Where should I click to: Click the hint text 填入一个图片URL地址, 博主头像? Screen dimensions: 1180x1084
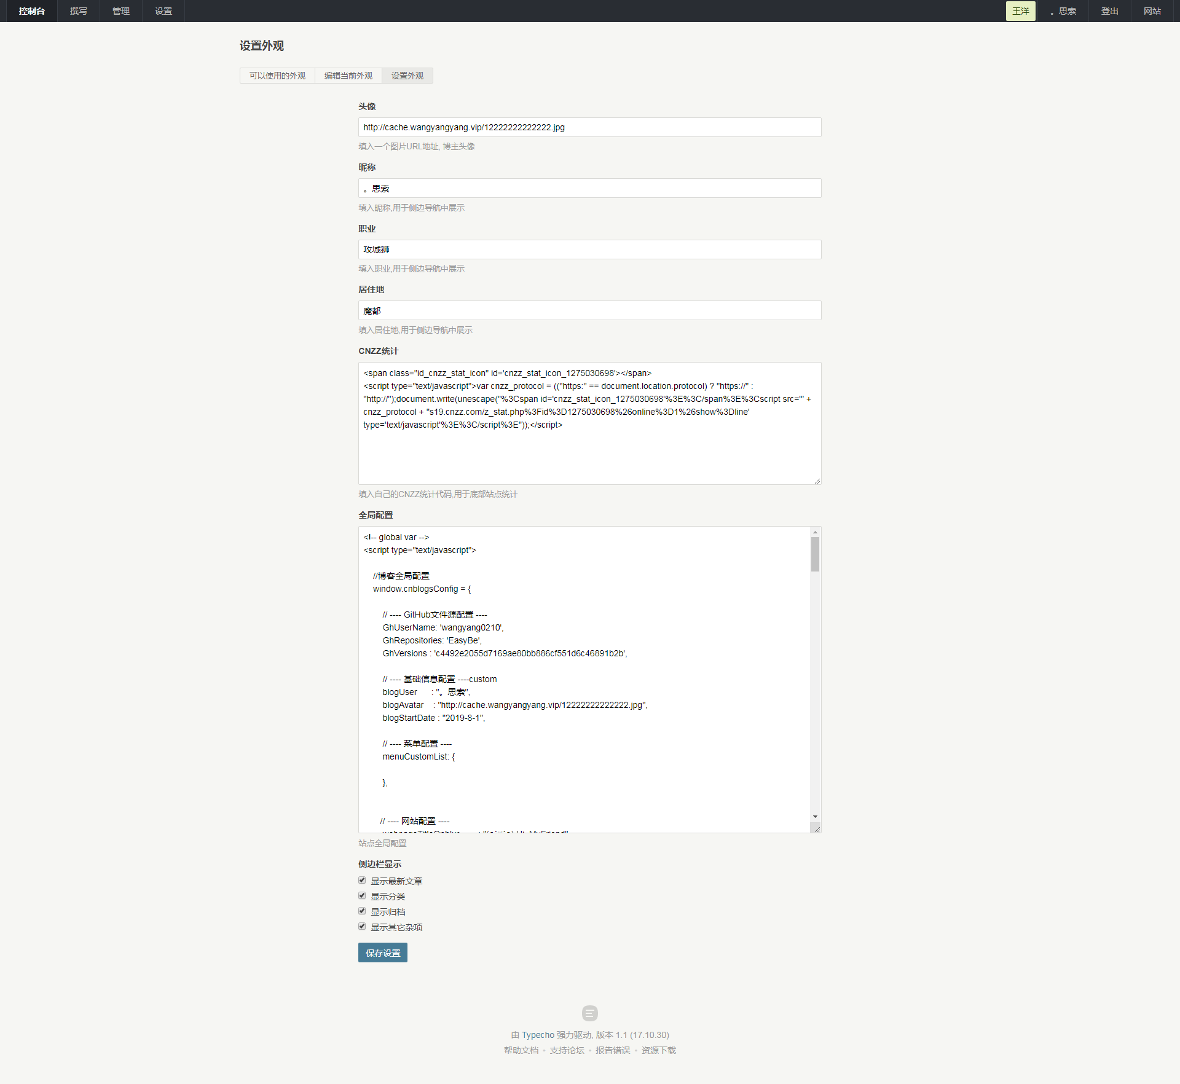tap(417, 146)
